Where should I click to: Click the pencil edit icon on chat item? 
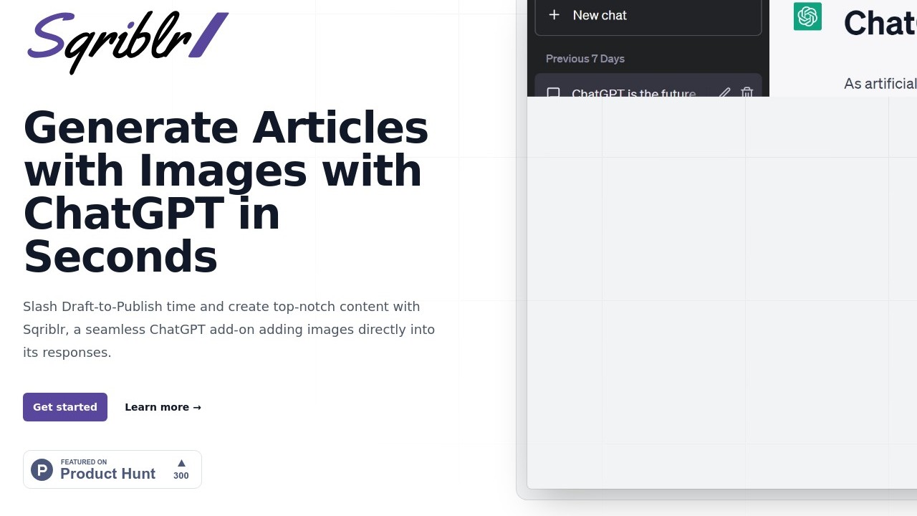point(724,92)
